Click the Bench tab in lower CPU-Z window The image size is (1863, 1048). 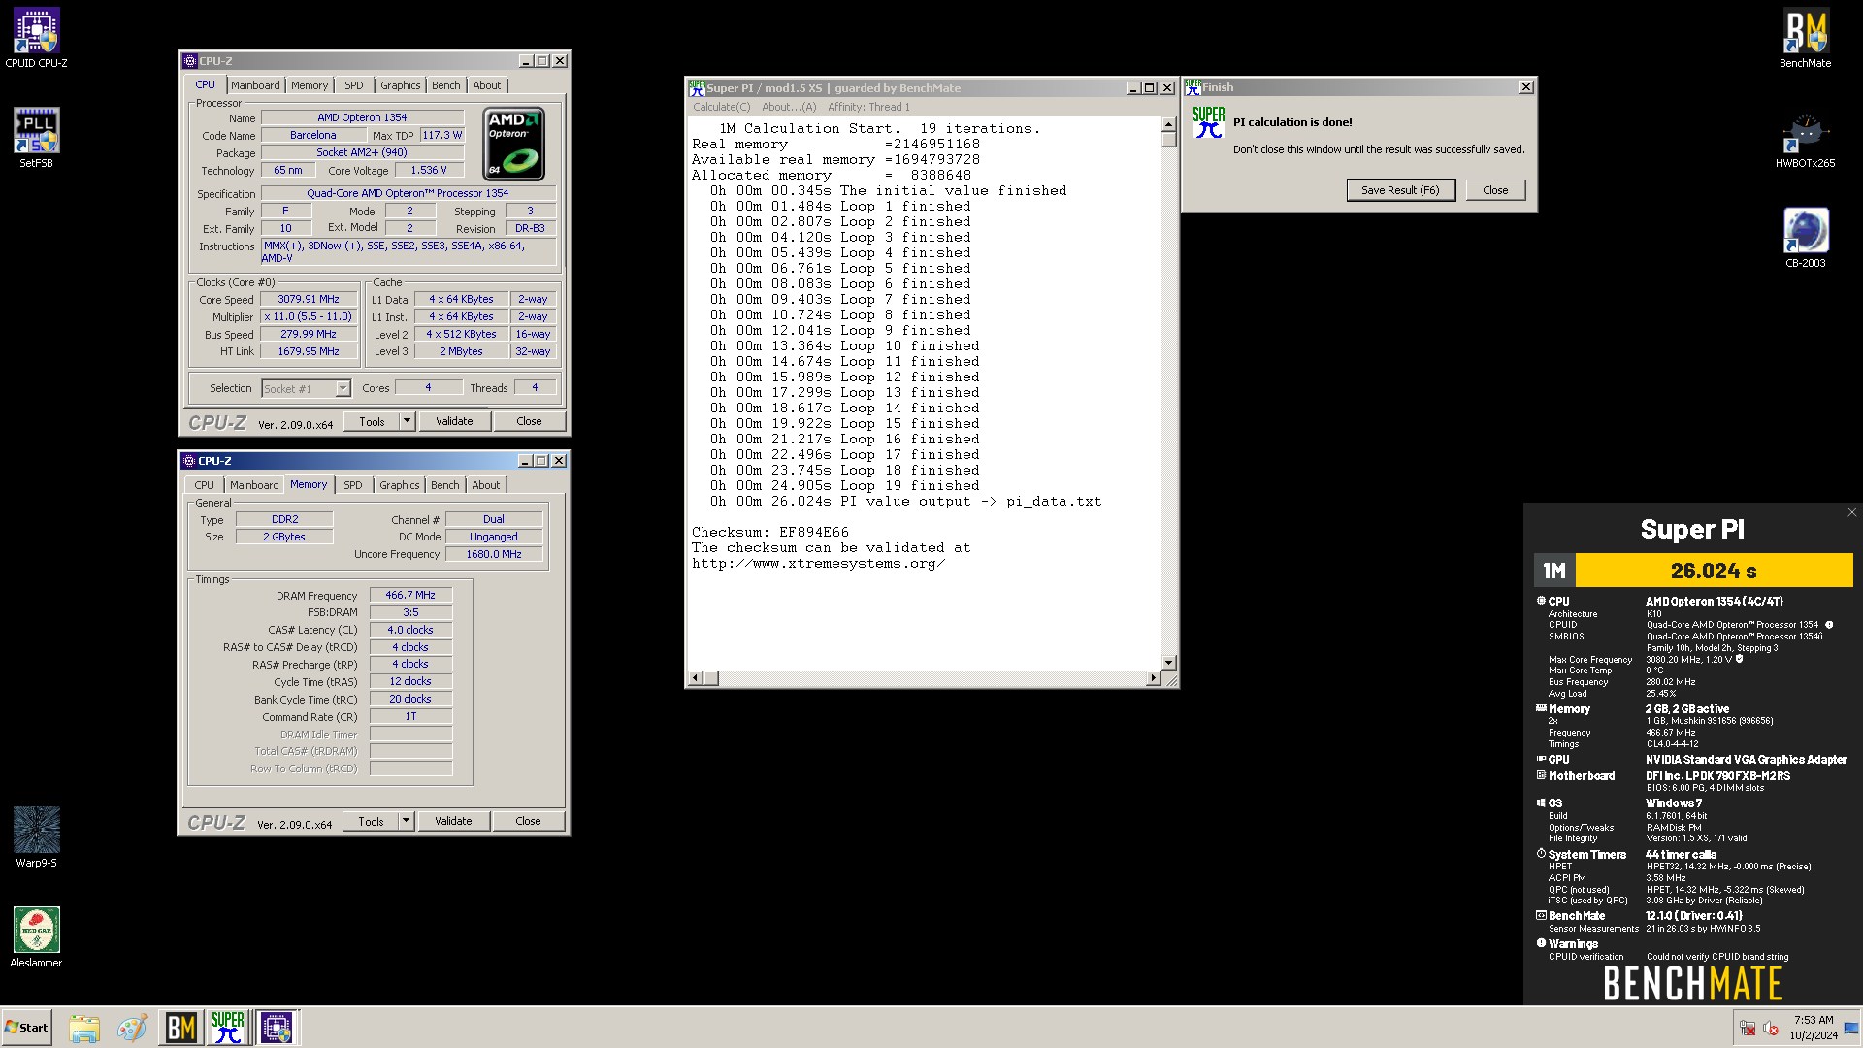445,485
